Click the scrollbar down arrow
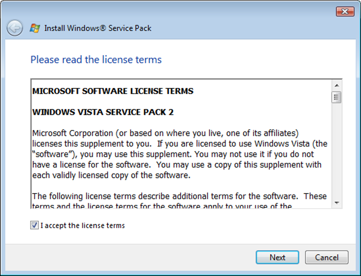Screen dimensions: 361x276 [337, 203]
